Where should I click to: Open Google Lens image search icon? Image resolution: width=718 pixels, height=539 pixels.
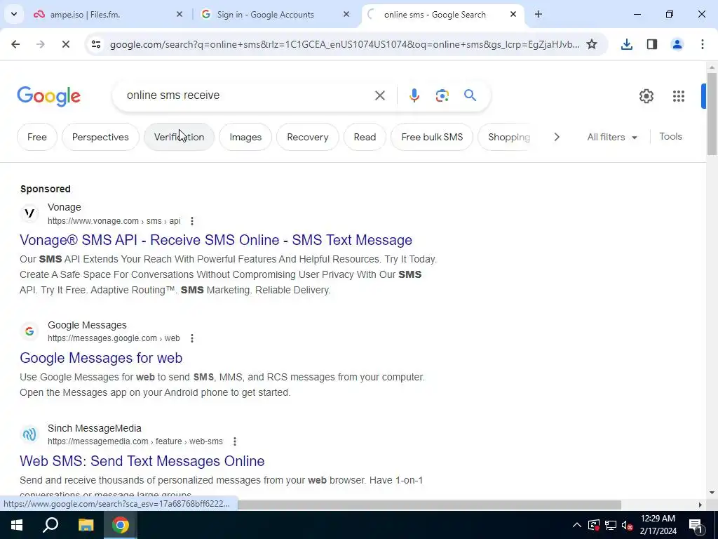442,95
